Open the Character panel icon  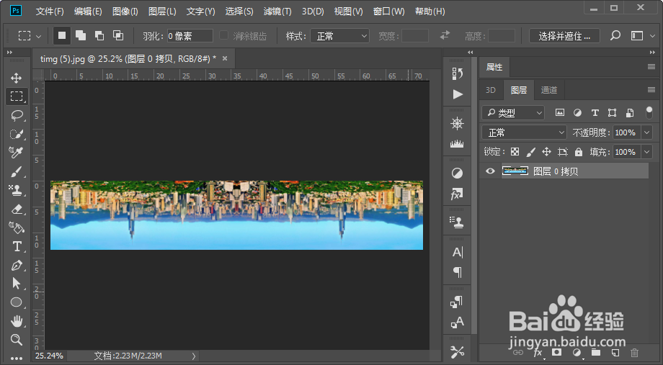[x=458, y=252]
